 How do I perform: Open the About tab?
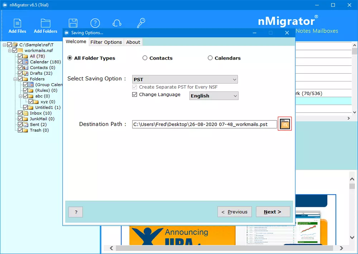point(133,42)
